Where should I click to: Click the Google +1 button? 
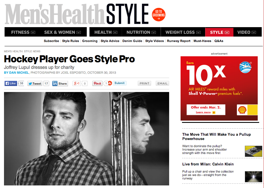tap(77, 83)
